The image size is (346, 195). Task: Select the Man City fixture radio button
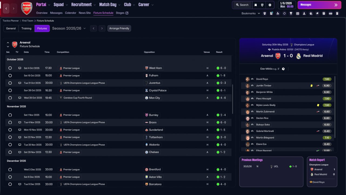(10, 98)
